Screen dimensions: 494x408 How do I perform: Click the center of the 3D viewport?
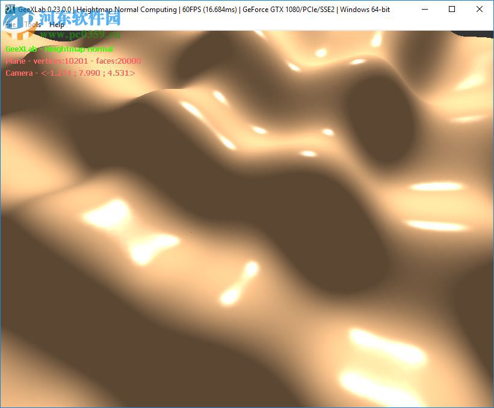[247, 216]
